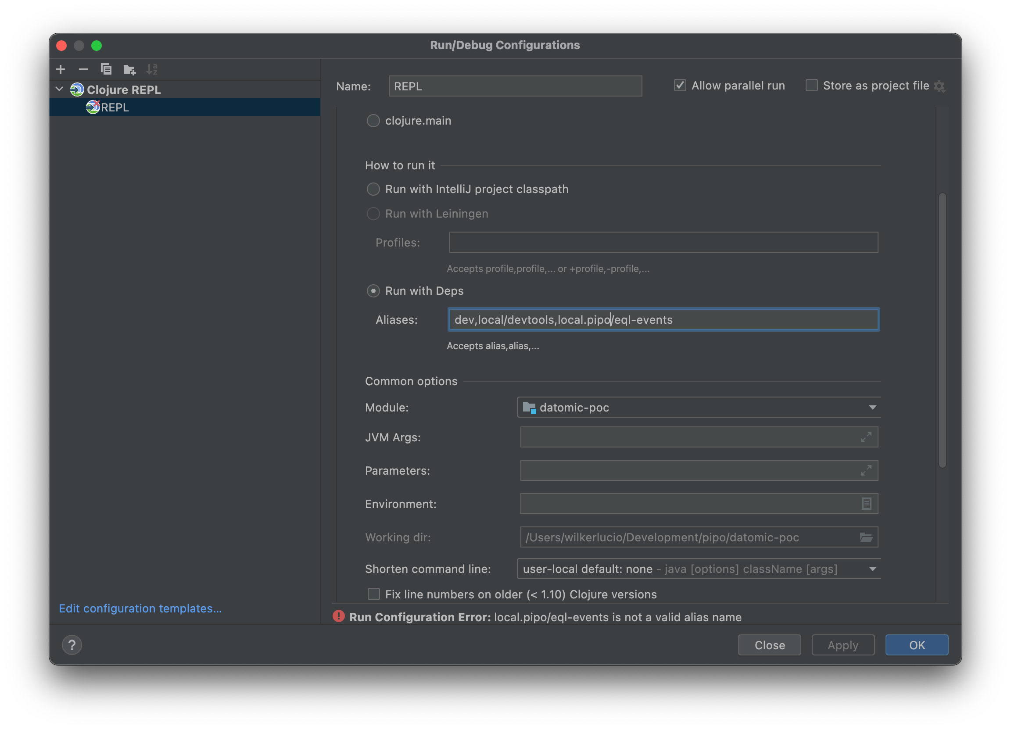Select the clojure.main run option
1011x730 pixels.
(373, 120)
